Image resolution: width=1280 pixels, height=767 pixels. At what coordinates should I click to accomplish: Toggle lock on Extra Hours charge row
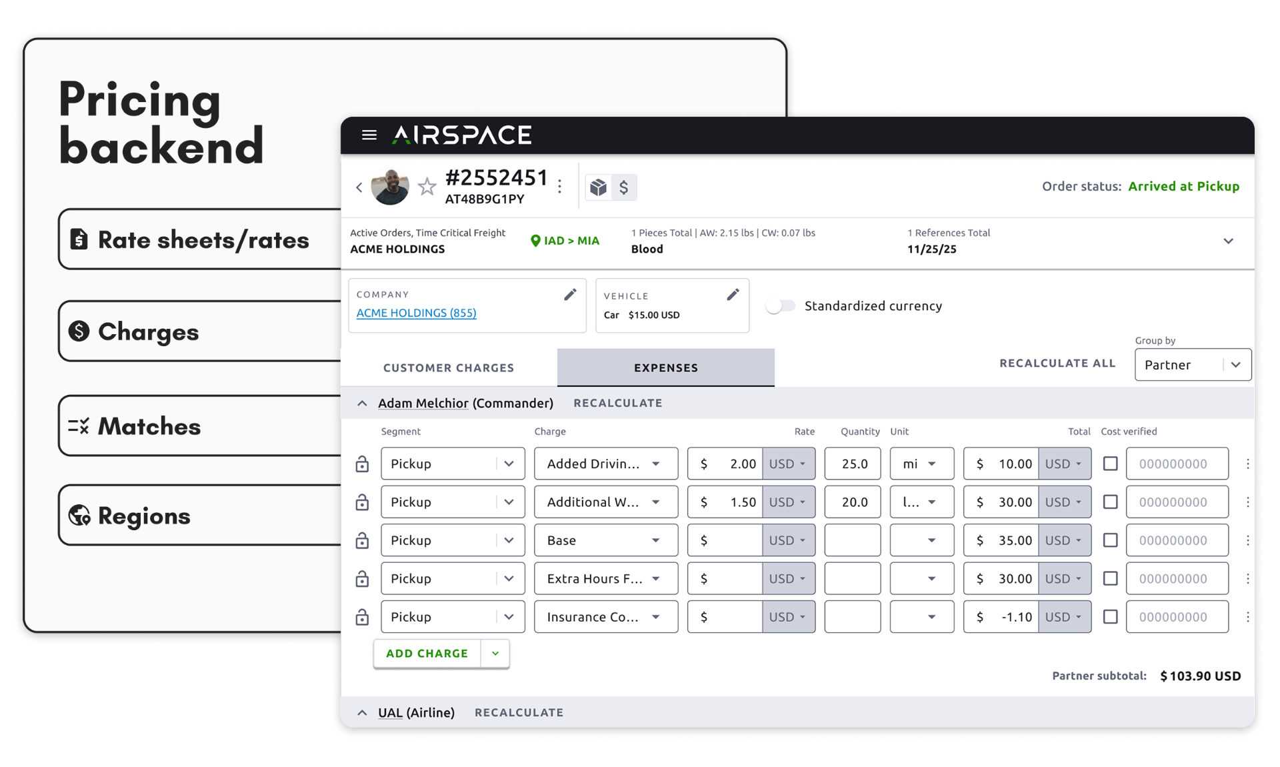point(362,579)
